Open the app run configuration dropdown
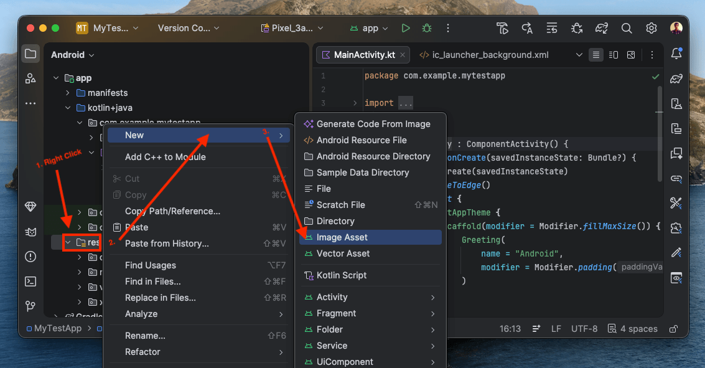 (368, 28)
